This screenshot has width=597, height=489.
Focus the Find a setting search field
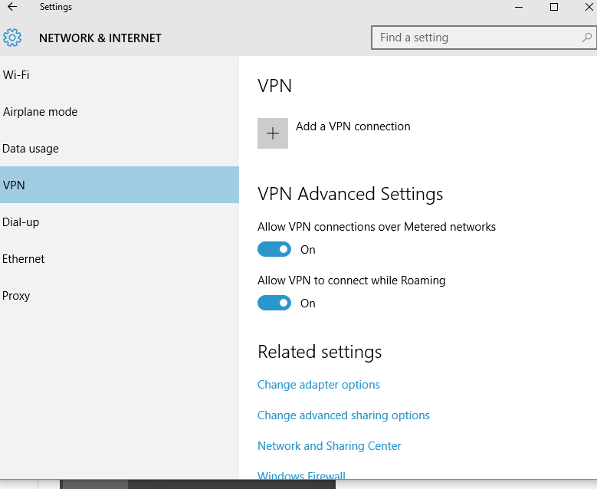click(475, 38)
